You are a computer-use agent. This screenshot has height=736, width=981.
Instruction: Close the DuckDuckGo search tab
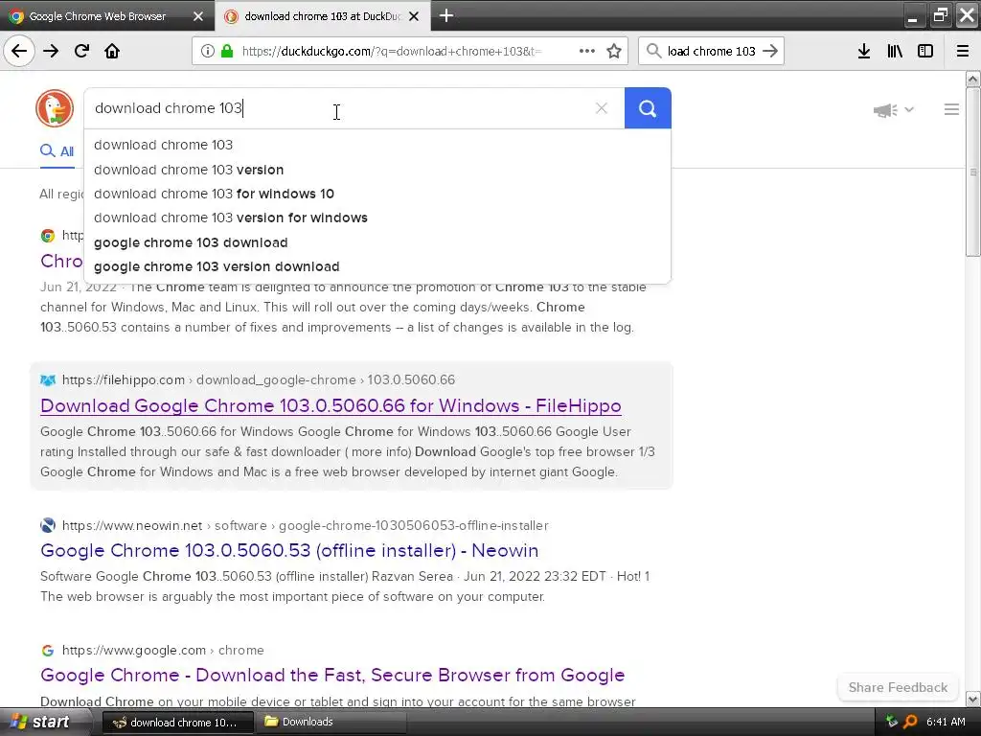click(414, 16)
